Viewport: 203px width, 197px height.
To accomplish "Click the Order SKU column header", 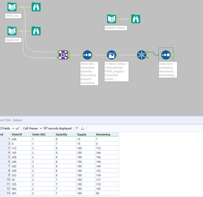I will [x=43, y=134].
